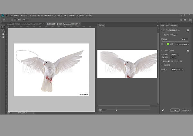The height and width of the screenshot is (136, 193).
Task: Enable the サンプリング領域を表示 checkbox
Action: point(162,30)
